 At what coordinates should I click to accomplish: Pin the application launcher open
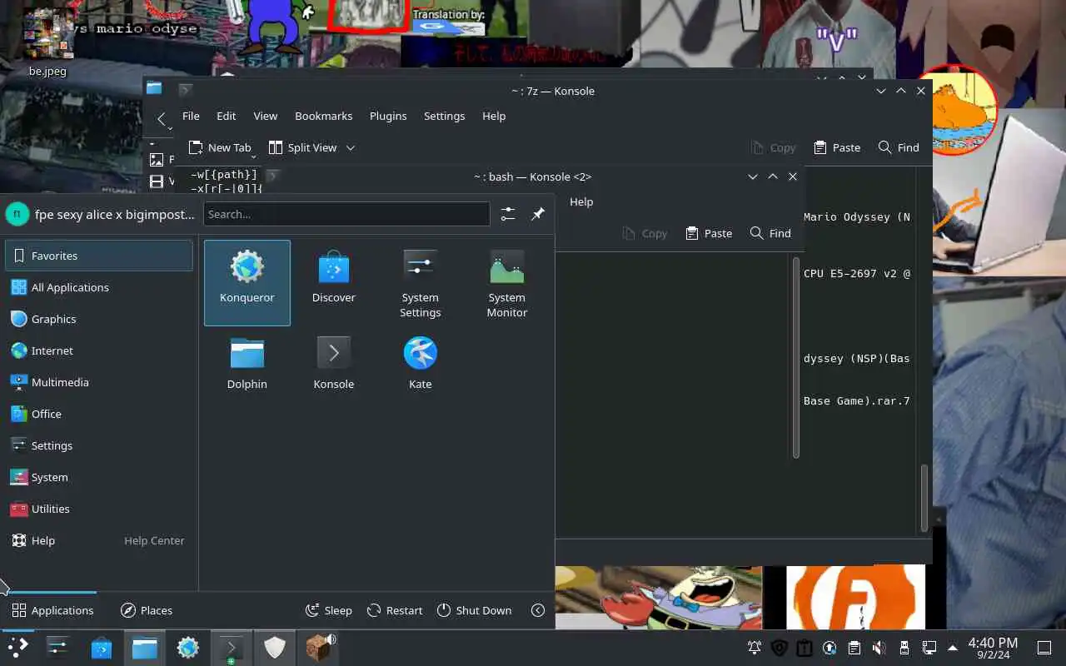[x=538, y=214]
